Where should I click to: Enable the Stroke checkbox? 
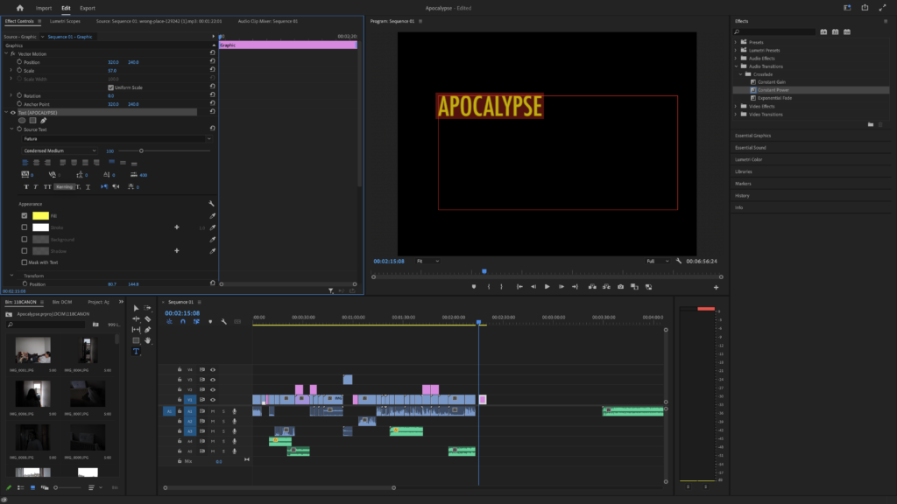pyautogui.click(x=25, y=227)
